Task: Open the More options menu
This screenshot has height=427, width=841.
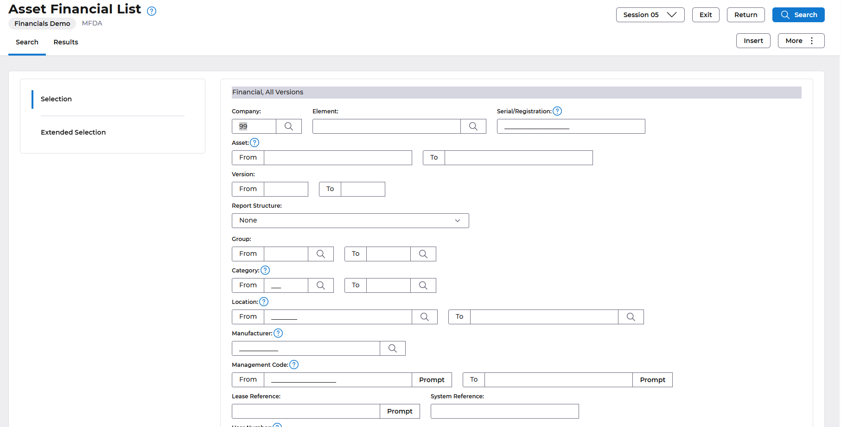Action: point(801,41)
